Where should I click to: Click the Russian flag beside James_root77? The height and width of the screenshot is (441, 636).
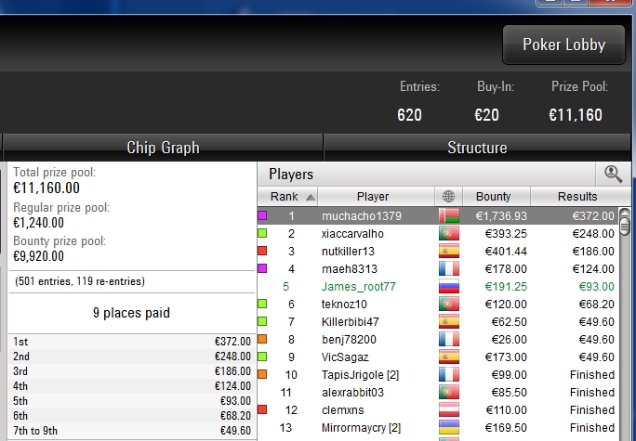[449, 286]
